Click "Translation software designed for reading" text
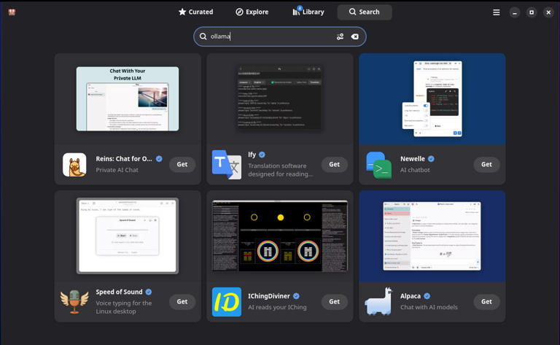The image size is (560, 345). pyautogui.click(x=280, y=170)
